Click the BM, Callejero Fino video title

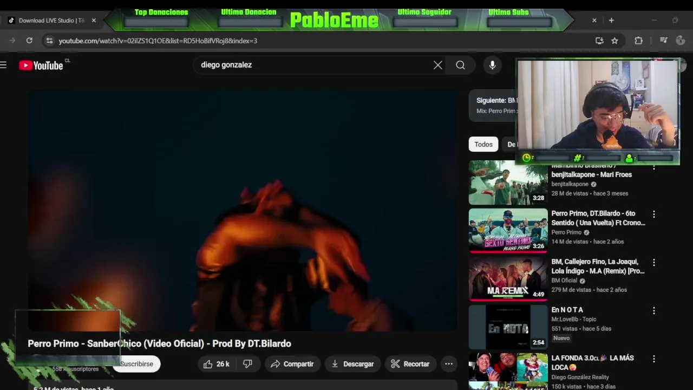[x=598, y=266]
